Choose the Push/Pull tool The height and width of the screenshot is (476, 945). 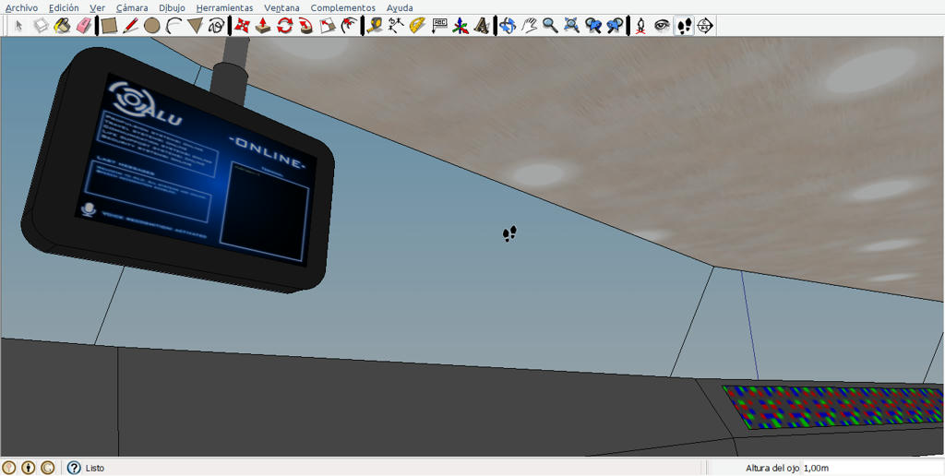point(263,25)
